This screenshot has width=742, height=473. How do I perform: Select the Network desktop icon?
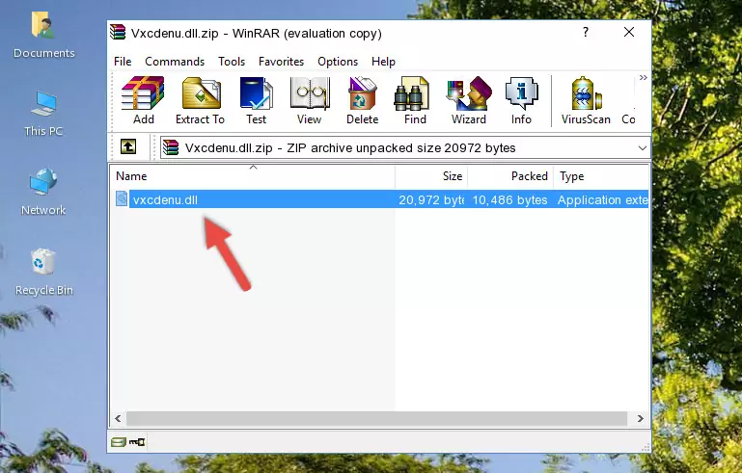(x=43, y=192)
